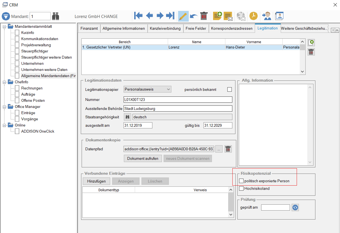
Task: Open Mandant search with binoculars icon
Action: click(x=56, y=16)
